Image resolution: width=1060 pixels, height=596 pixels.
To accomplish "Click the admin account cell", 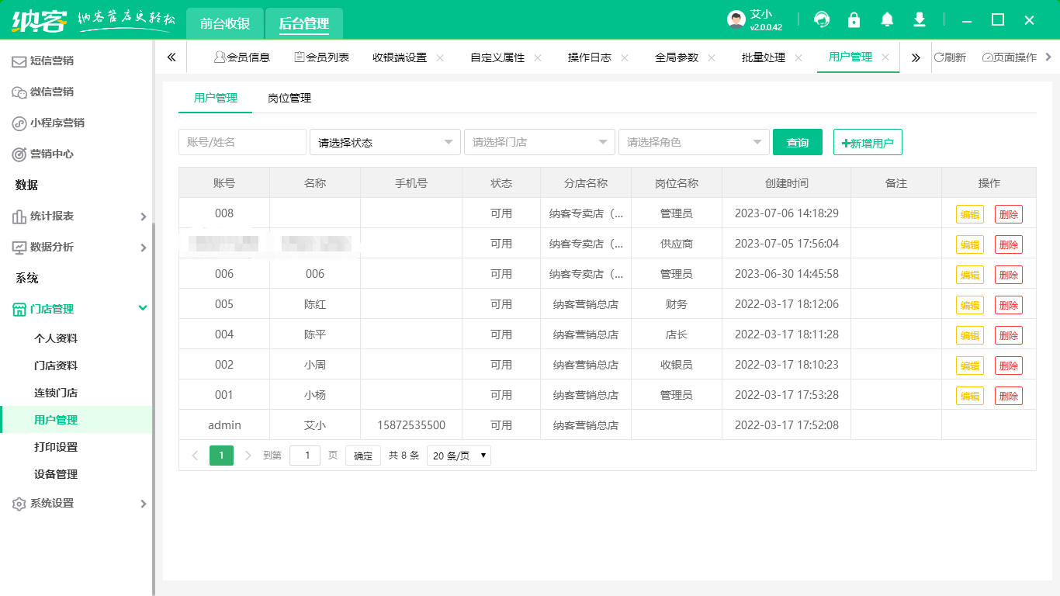I will click(x=224, y=425).
